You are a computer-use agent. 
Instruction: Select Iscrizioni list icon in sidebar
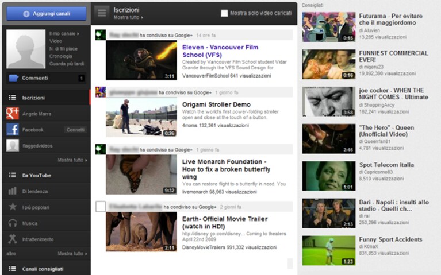13,98
